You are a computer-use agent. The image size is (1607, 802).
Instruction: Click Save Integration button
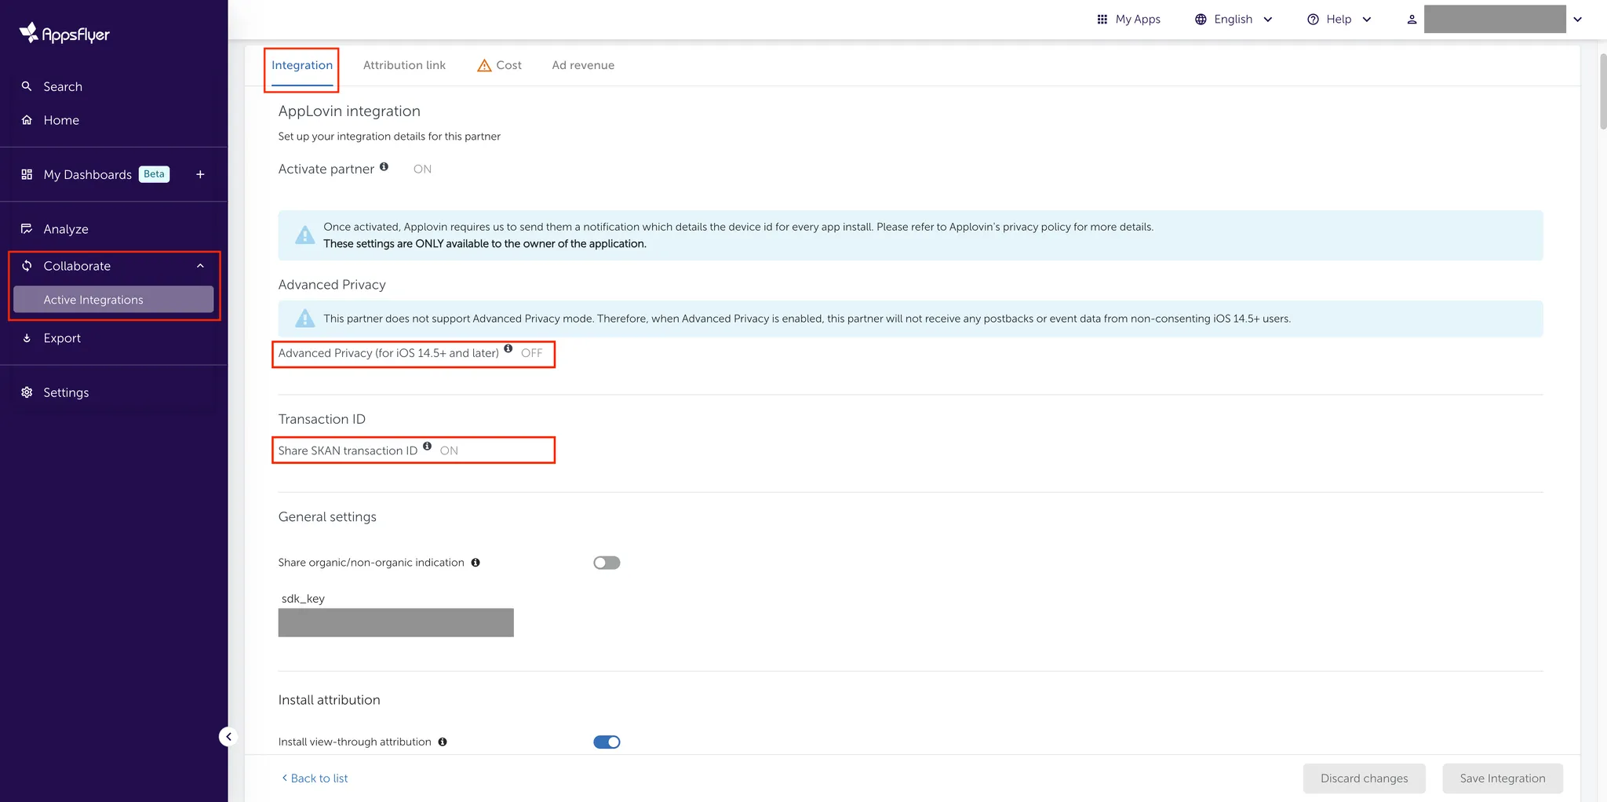1502,778
